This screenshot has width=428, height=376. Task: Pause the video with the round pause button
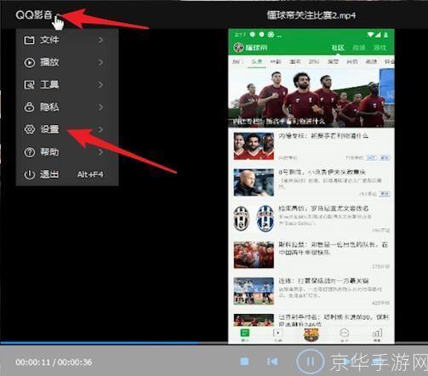click(310, 362)
